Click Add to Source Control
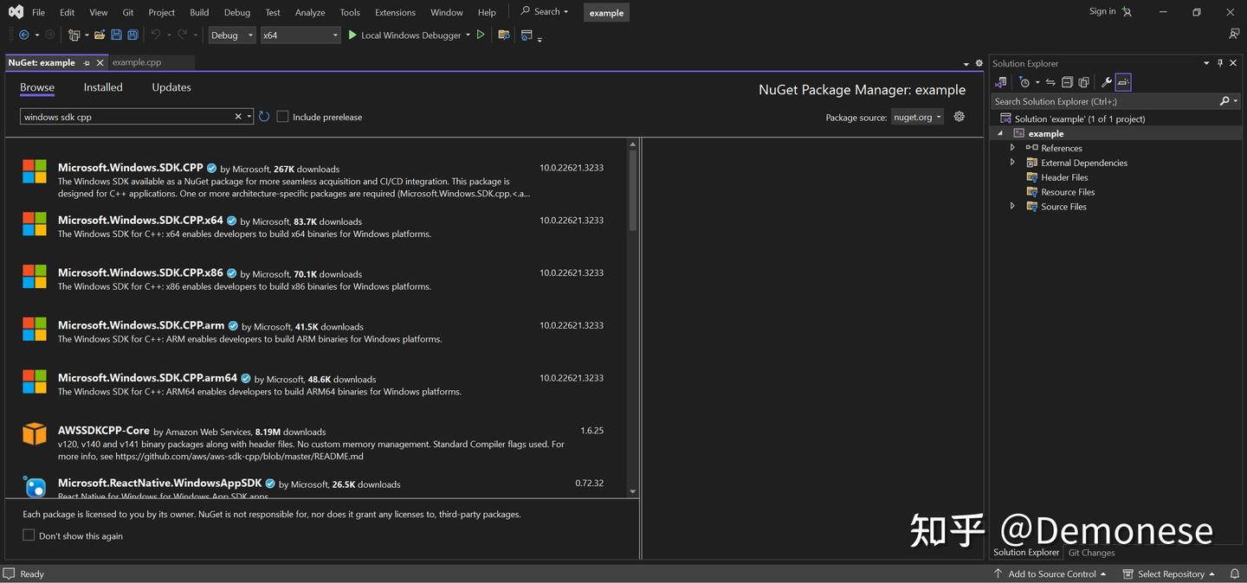This screenshot has height=583, width=1247. pos(1050,573)
